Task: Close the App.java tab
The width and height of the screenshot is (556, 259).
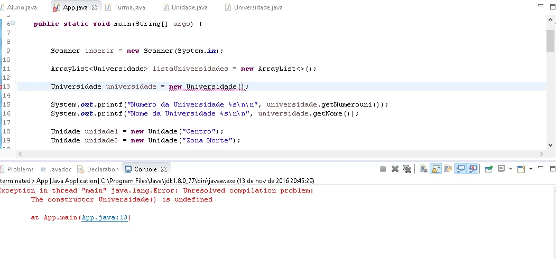Action: pos(95,7)
